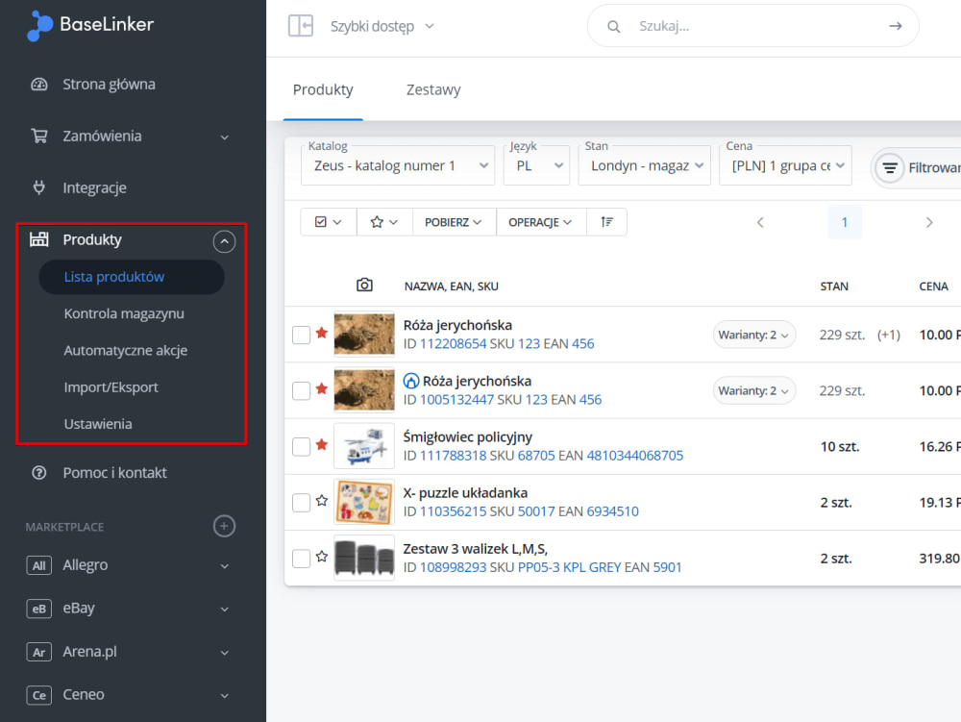This screenshot has height=722, width=961.
Task: Click the Zamówienia cart icon
Action: pos(39,136)
